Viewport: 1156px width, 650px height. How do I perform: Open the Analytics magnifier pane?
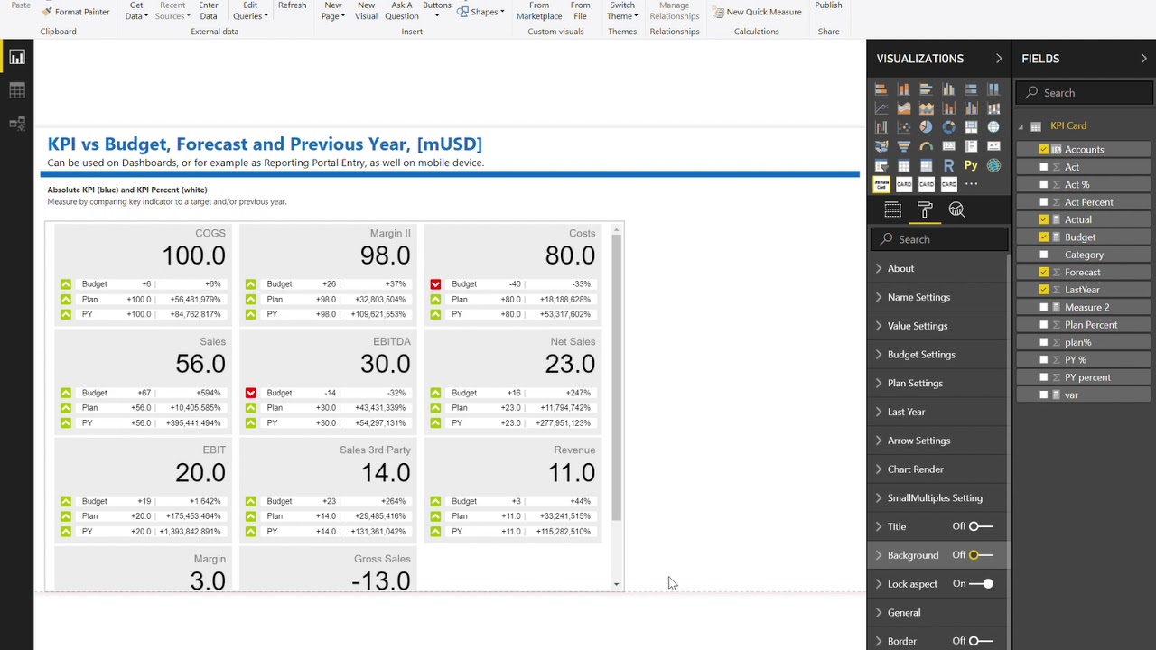[x=956, y=209]
